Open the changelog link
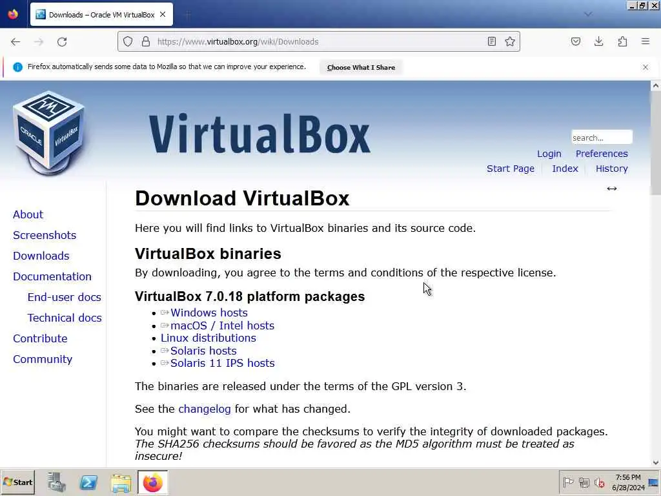 pyautogui.click(x=205, y=409)
